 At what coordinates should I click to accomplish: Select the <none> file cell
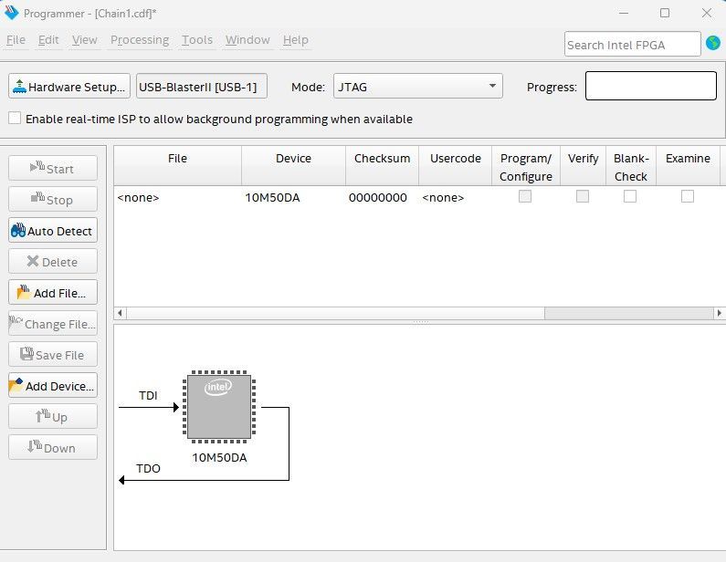point(177,197)
